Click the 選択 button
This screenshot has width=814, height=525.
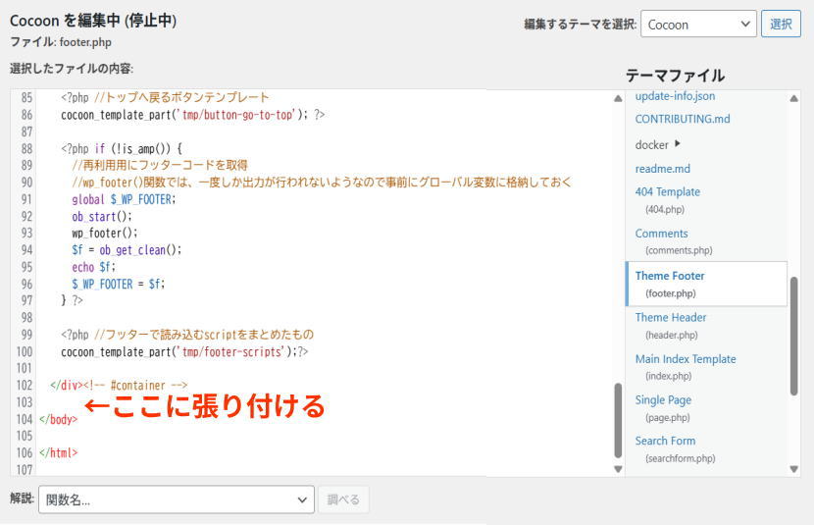[781, 25]
